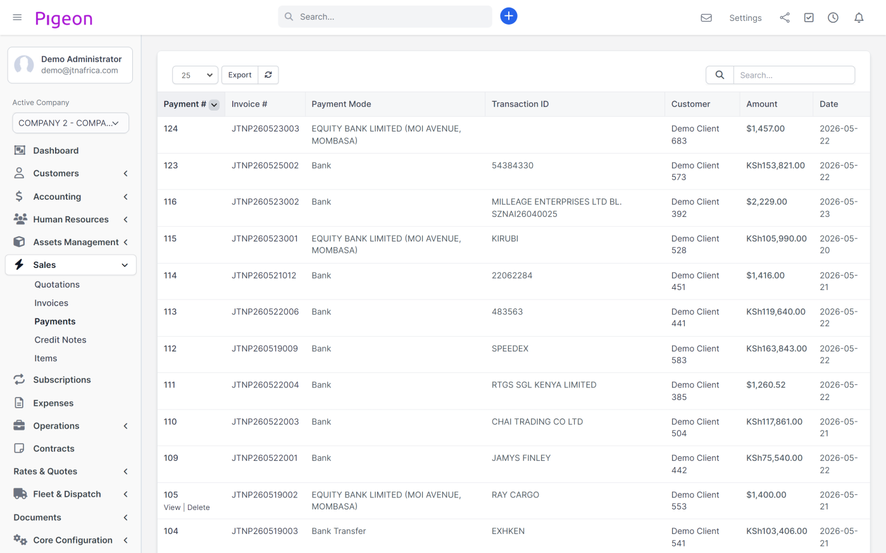Click the Sales lightning bolt icon
The image size is (886, 553).
coord(19,265)
